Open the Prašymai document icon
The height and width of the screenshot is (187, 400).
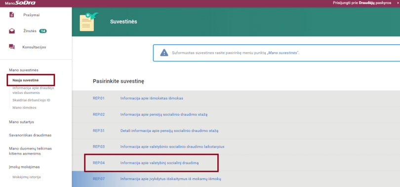(x=11, y=15)
